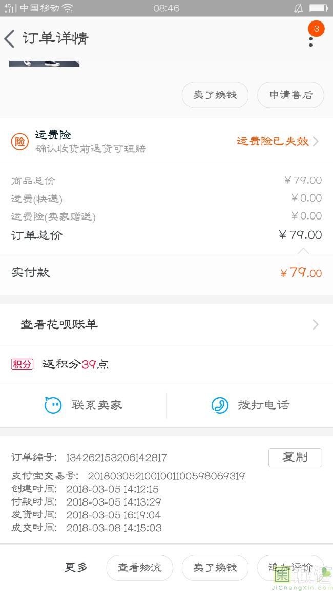Viewport: 333px width, 591px height.
Task: Tap the back arrow icon
Action: click(x=10, y=38)
